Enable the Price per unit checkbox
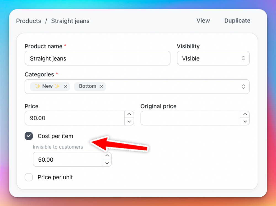This screenshot has width=276, height=206. [29, 177]
